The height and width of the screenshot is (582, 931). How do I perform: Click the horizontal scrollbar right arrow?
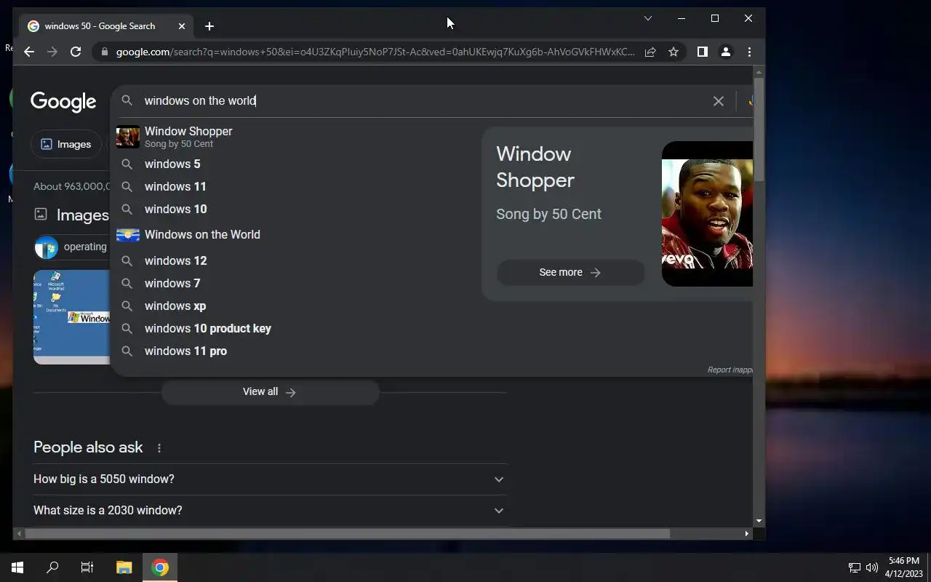(x=747, y=533)
